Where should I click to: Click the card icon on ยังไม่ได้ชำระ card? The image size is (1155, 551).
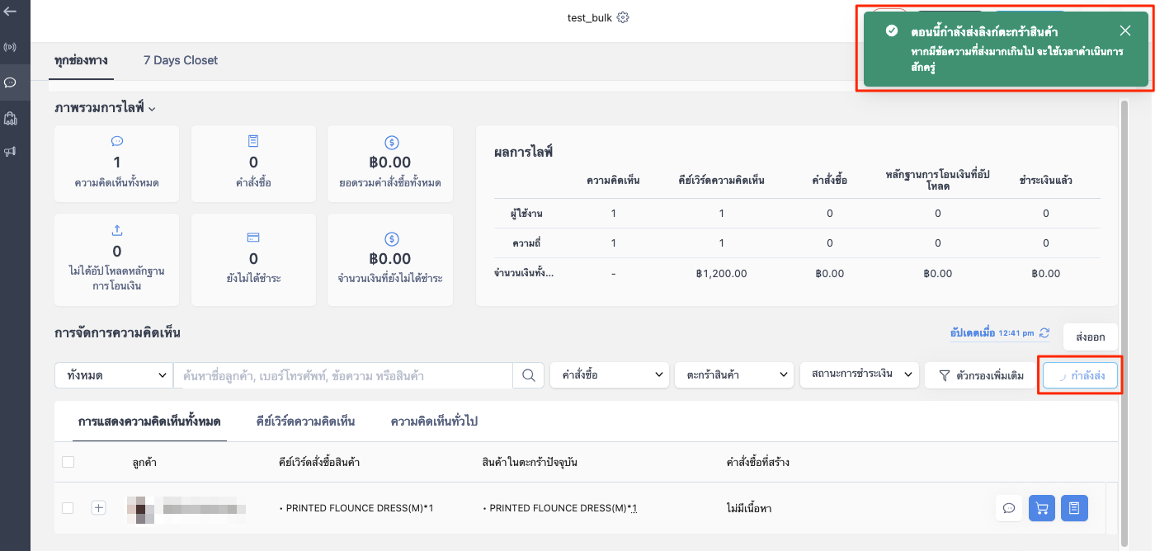point(253,238)
